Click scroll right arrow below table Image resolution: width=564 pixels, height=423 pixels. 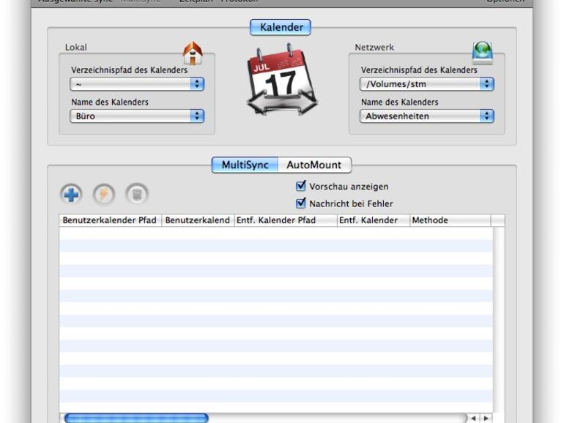[x=486, y=419]
